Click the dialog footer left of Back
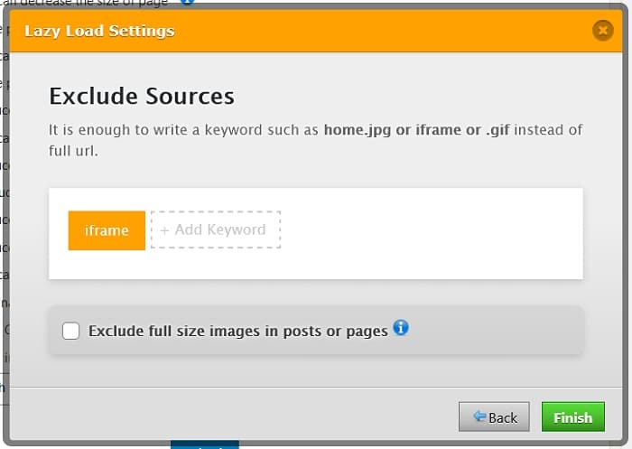 click(x=226, y=416)
